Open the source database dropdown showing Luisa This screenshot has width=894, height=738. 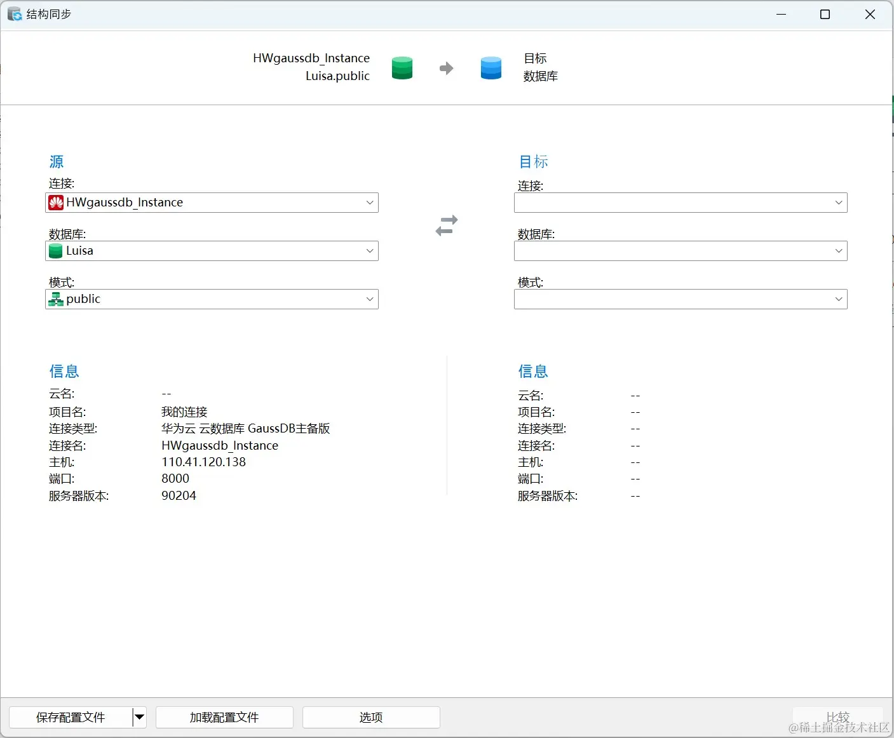[212, 251]
